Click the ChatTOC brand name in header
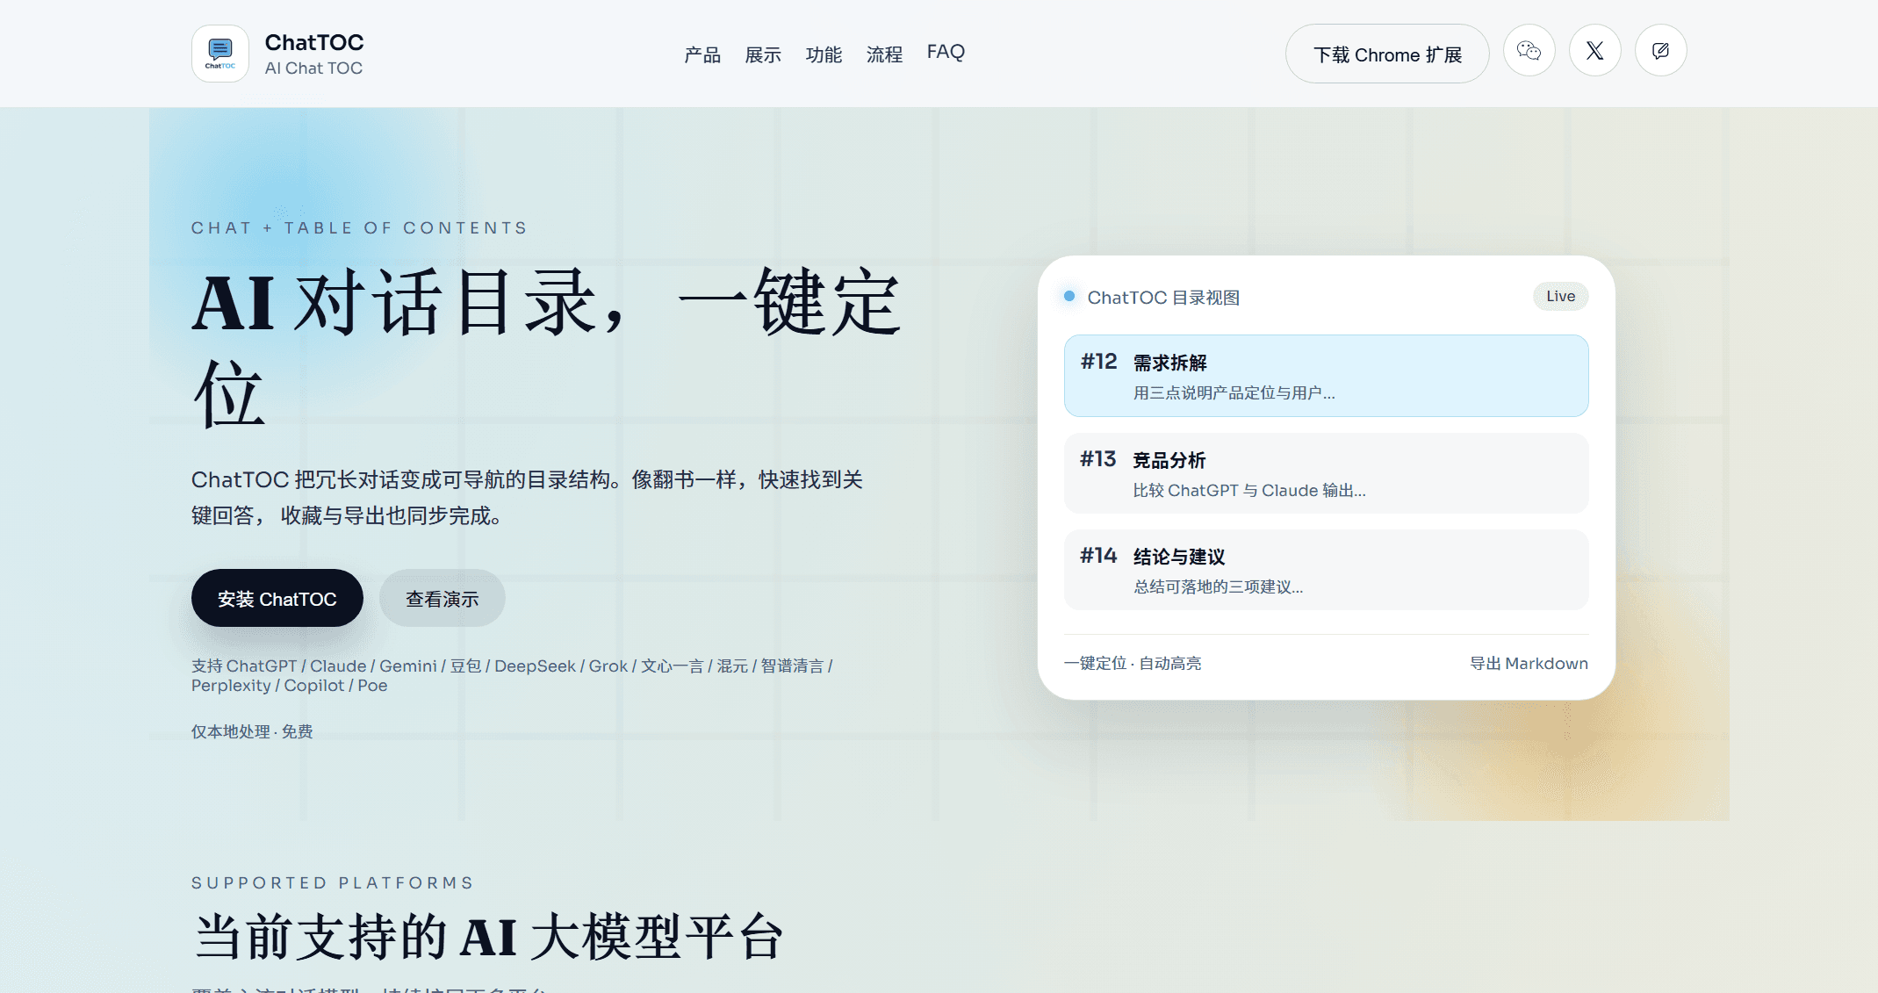The height and width of the screenshot is (993, 1878). coord(314,41)
